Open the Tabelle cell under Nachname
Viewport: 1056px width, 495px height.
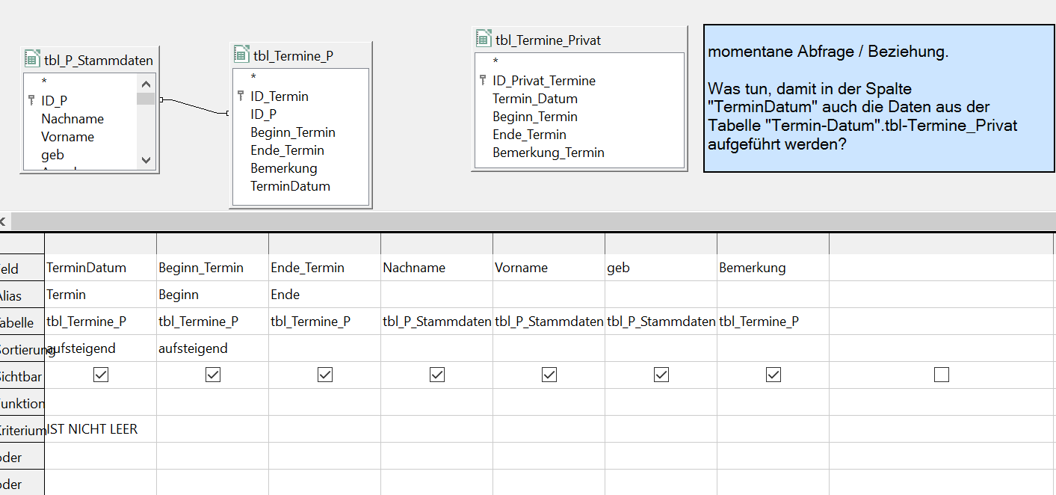click(437, 322)
